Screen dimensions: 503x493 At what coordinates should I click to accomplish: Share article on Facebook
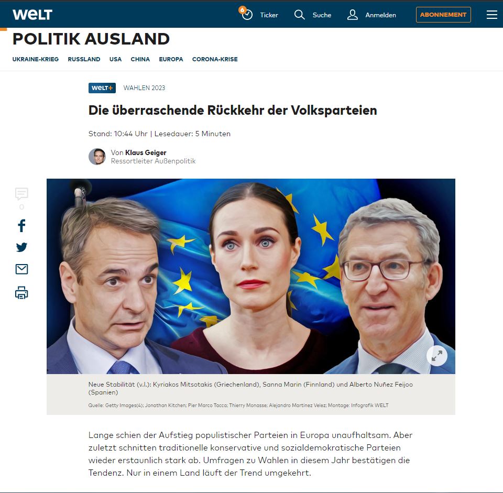click(21, 226)
